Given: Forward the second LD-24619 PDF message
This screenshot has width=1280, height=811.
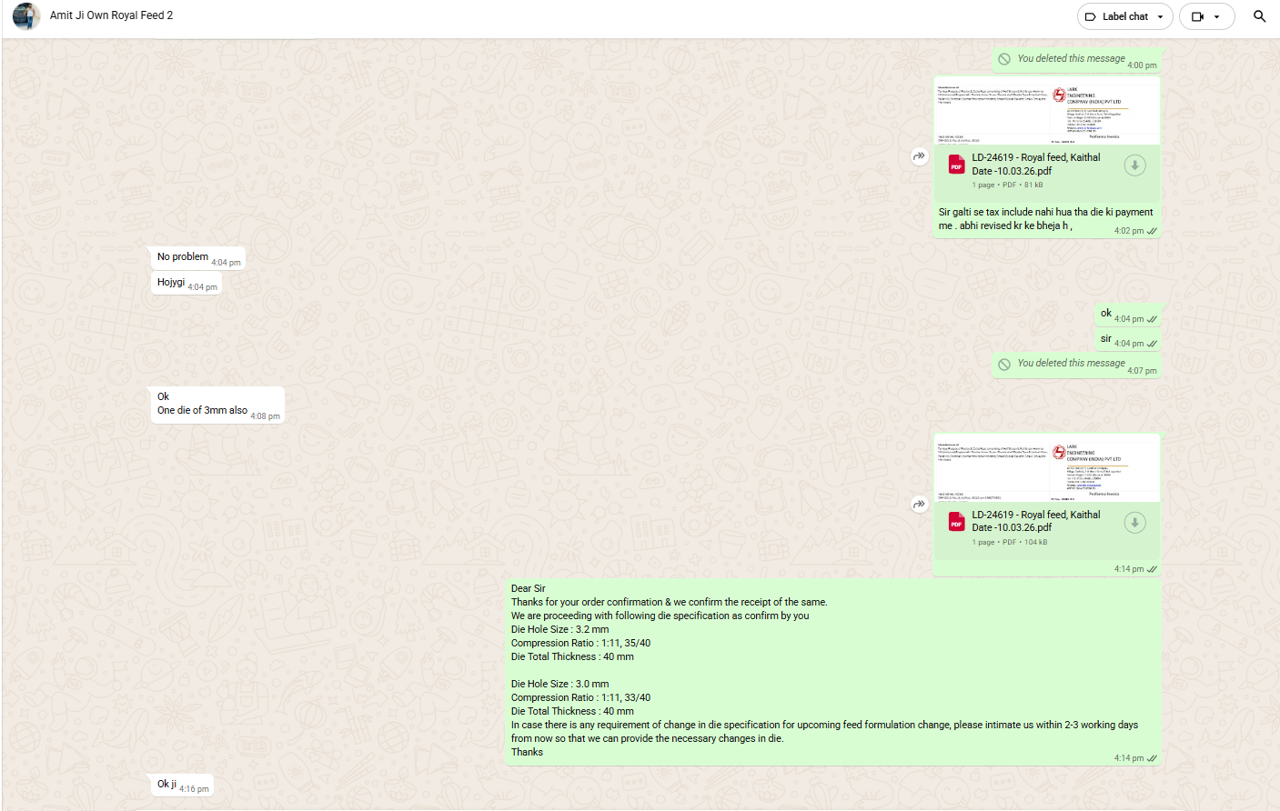Looking at the screenshot, I should point(919,504).
